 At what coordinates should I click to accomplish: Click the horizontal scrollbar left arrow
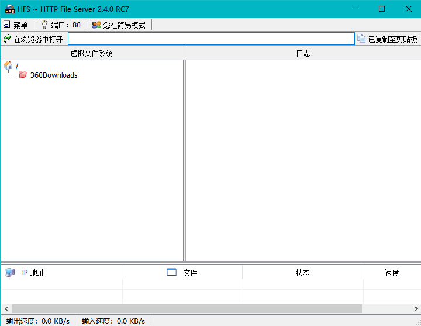tap(6, 308)
